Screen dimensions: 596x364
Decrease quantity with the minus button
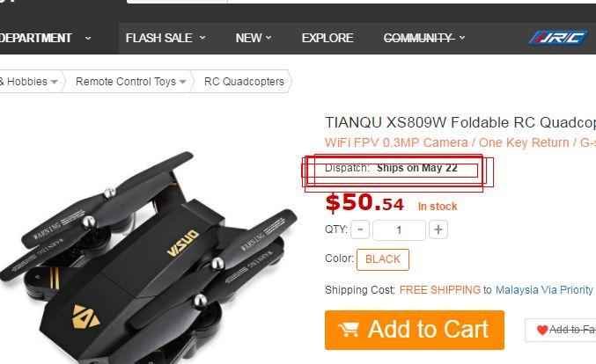coord(360,229)
